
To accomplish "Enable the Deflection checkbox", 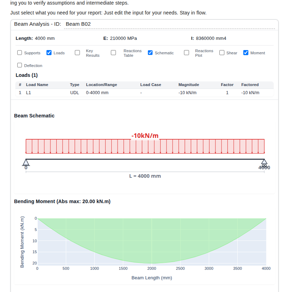I will (x=19, y=65).
